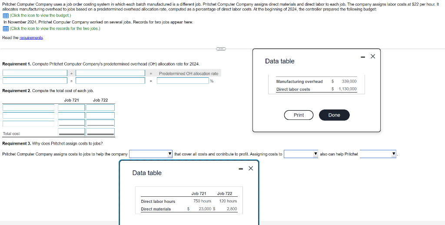Click first row Job 722 cost field

coord(100,108)
